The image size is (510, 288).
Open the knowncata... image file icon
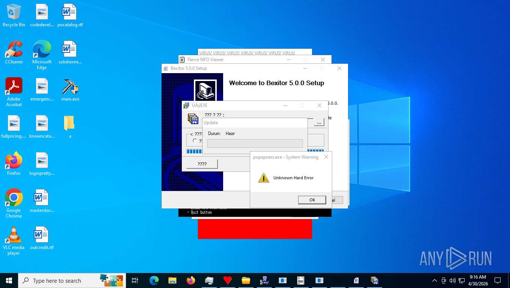click(42, 127)
